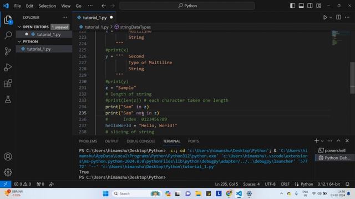Change encoding via UTF-8 status item

click(270, 184)
